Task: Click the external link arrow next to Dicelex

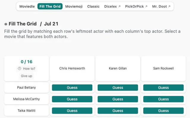Action: point(119,6)
